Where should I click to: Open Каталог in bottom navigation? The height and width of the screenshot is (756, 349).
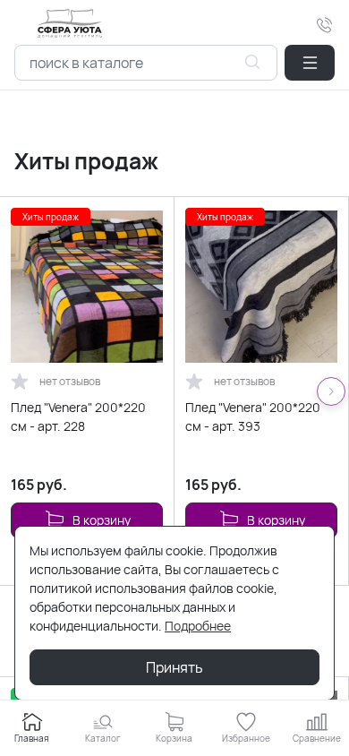pos(103,728)
